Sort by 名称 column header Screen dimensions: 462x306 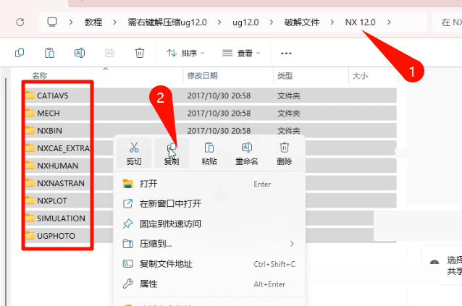[x=40, y=76]
